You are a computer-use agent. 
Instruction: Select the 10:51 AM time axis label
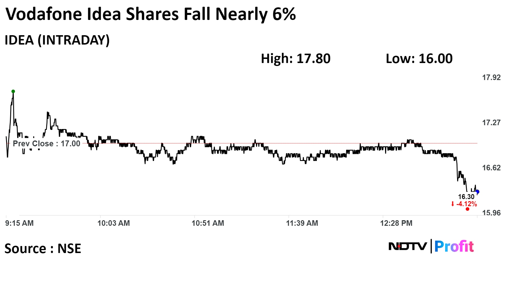coord(208,223)
